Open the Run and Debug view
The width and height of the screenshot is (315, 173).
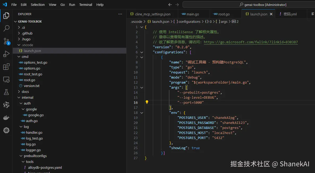tap(6, 54)
